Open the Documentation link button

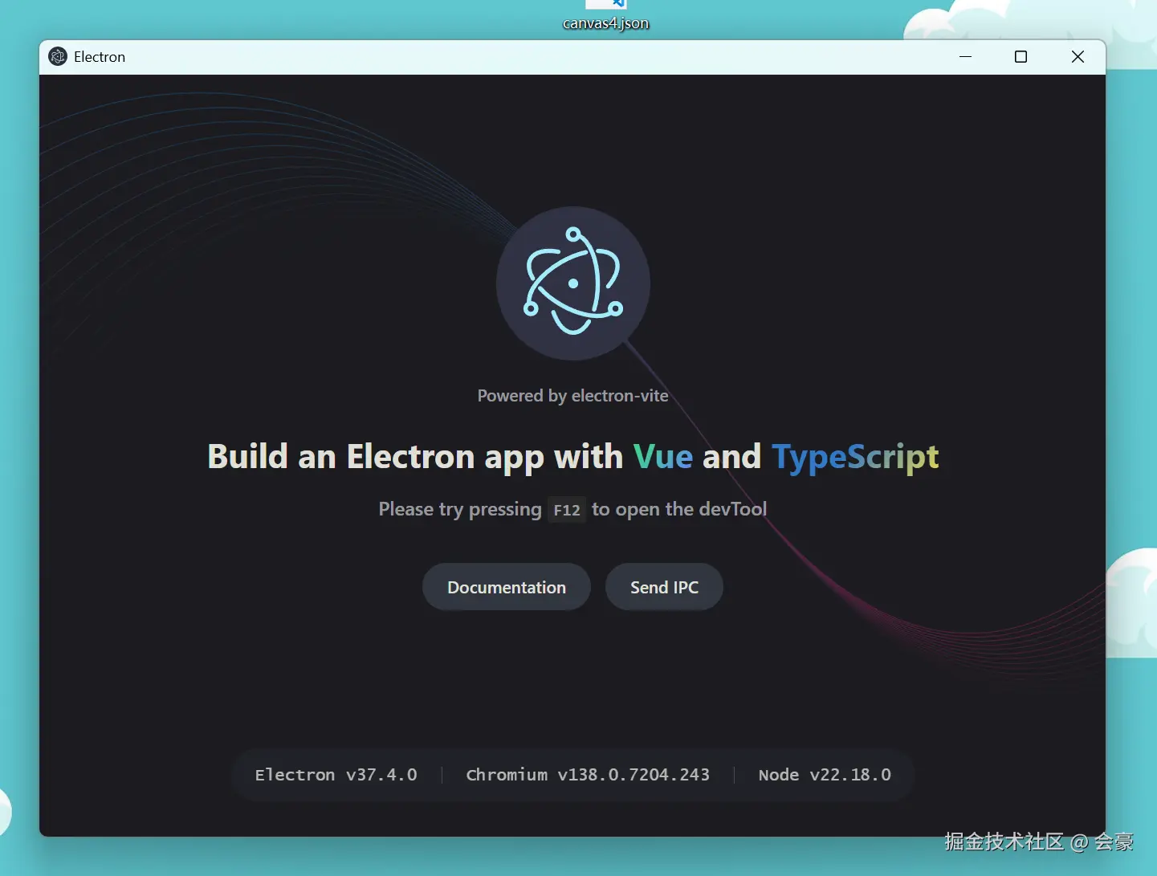(507, 587)
